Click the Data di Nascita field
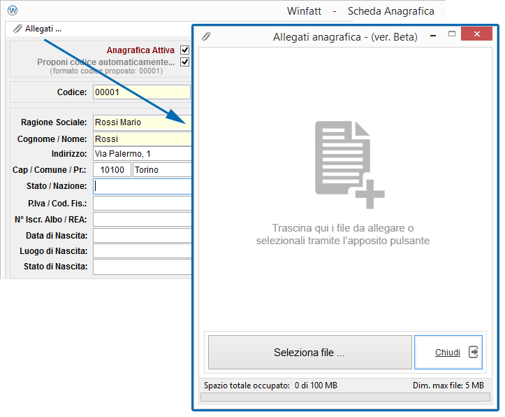This screenshot has height=417, width=505. coord(142,236)
